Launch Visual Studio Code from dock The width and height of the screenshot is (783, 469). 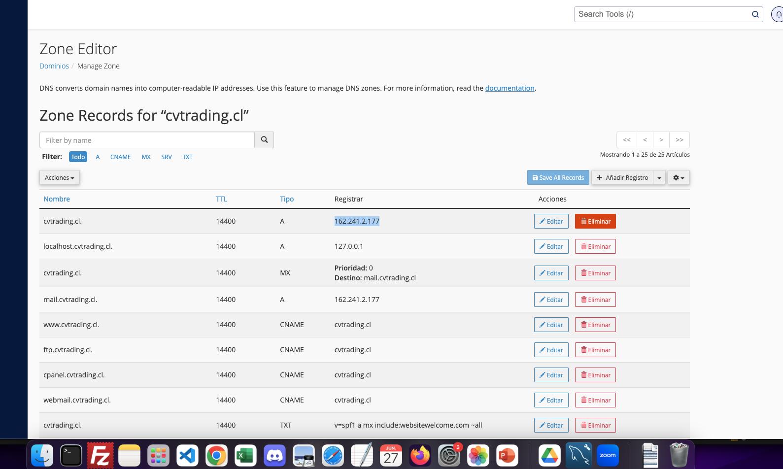tap(188, 455)
